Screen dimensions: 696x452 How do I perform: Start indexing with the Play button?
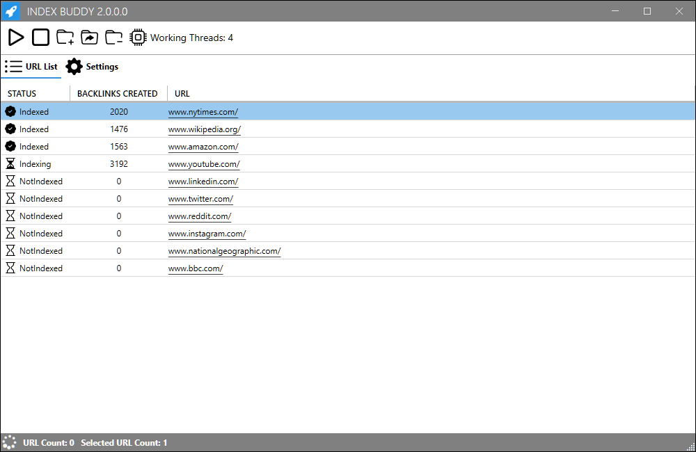15,37
